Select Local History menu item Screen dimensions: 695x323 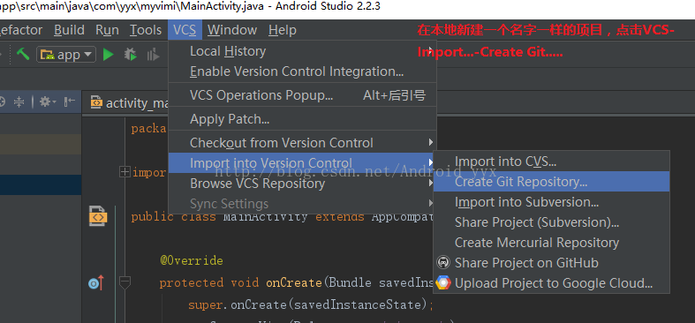[302, 51]
